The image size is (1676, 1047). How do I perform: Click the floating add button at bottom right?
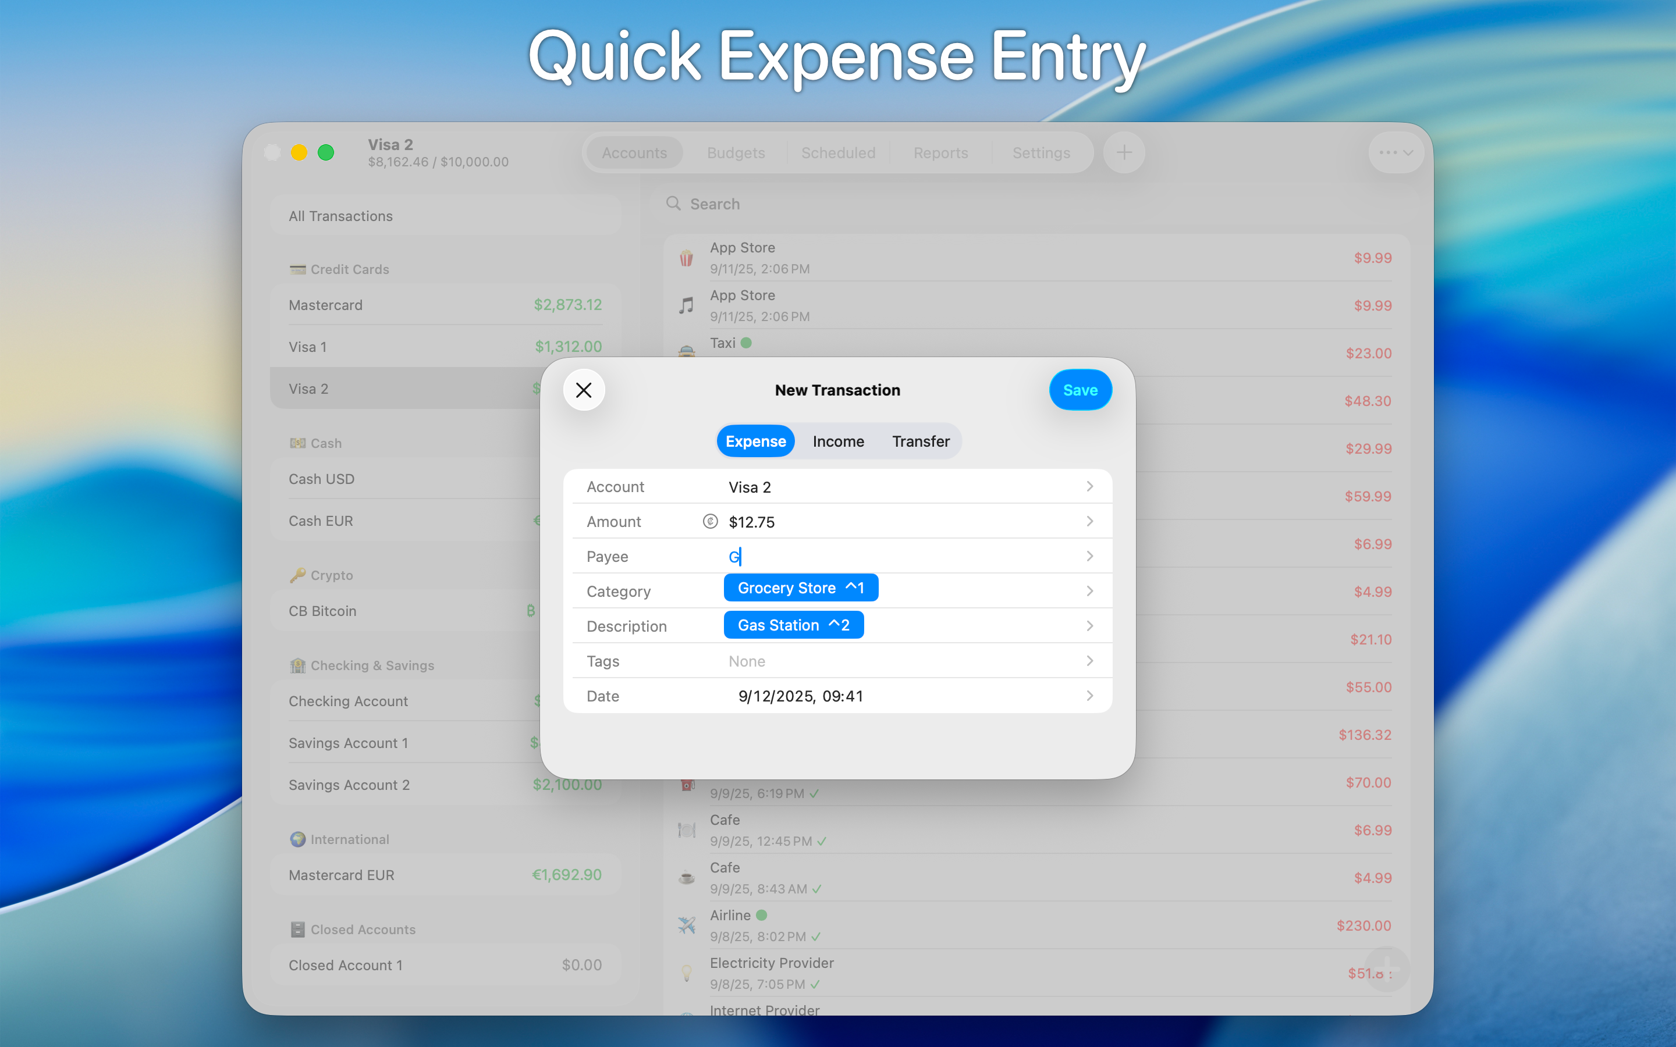pyautogui.click(x=1387, y=968)
